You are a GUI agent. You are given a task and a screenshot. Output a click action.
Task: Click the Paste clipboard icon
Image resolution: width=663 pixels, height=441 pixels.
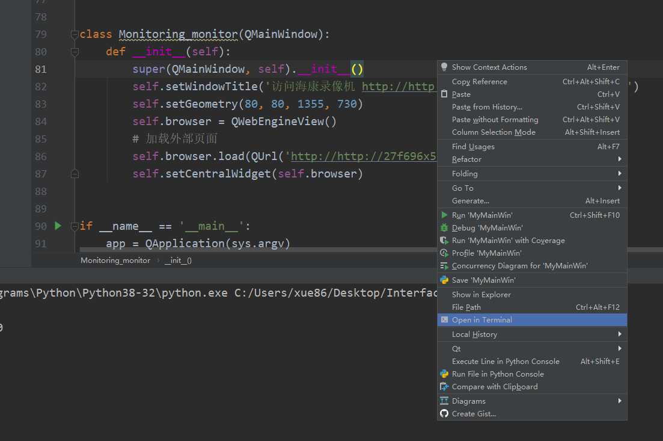444,94
